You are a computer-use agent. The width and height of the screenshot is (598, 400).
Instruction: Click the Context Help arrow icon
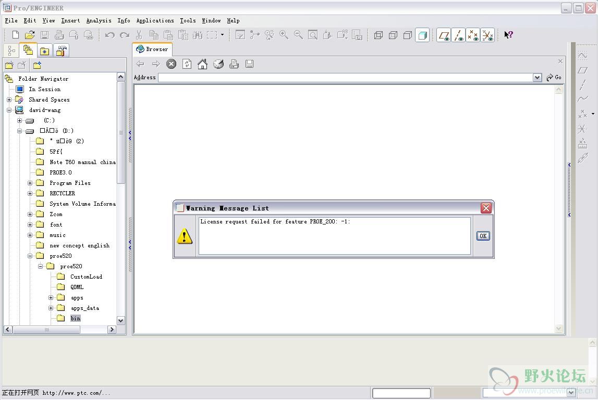(x=508, y=35)
